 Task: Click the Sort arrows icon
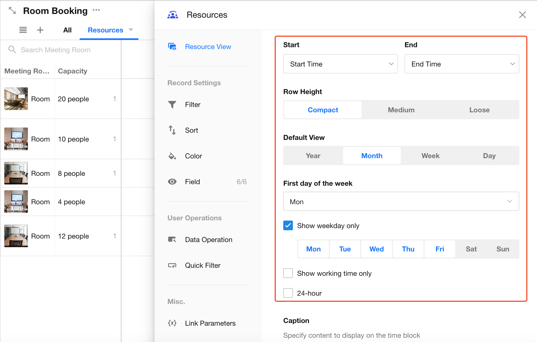(172, 130)
